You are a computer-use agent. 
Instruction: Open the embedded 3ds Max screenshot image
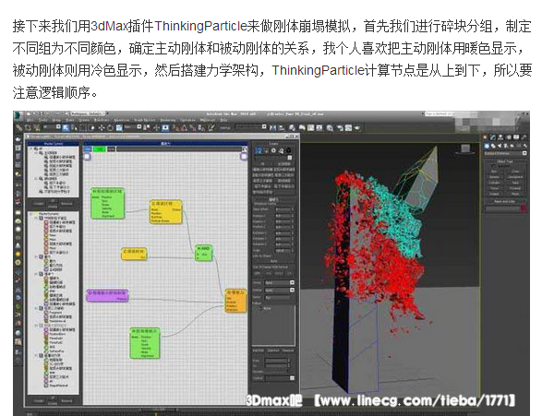click(271, 263)
